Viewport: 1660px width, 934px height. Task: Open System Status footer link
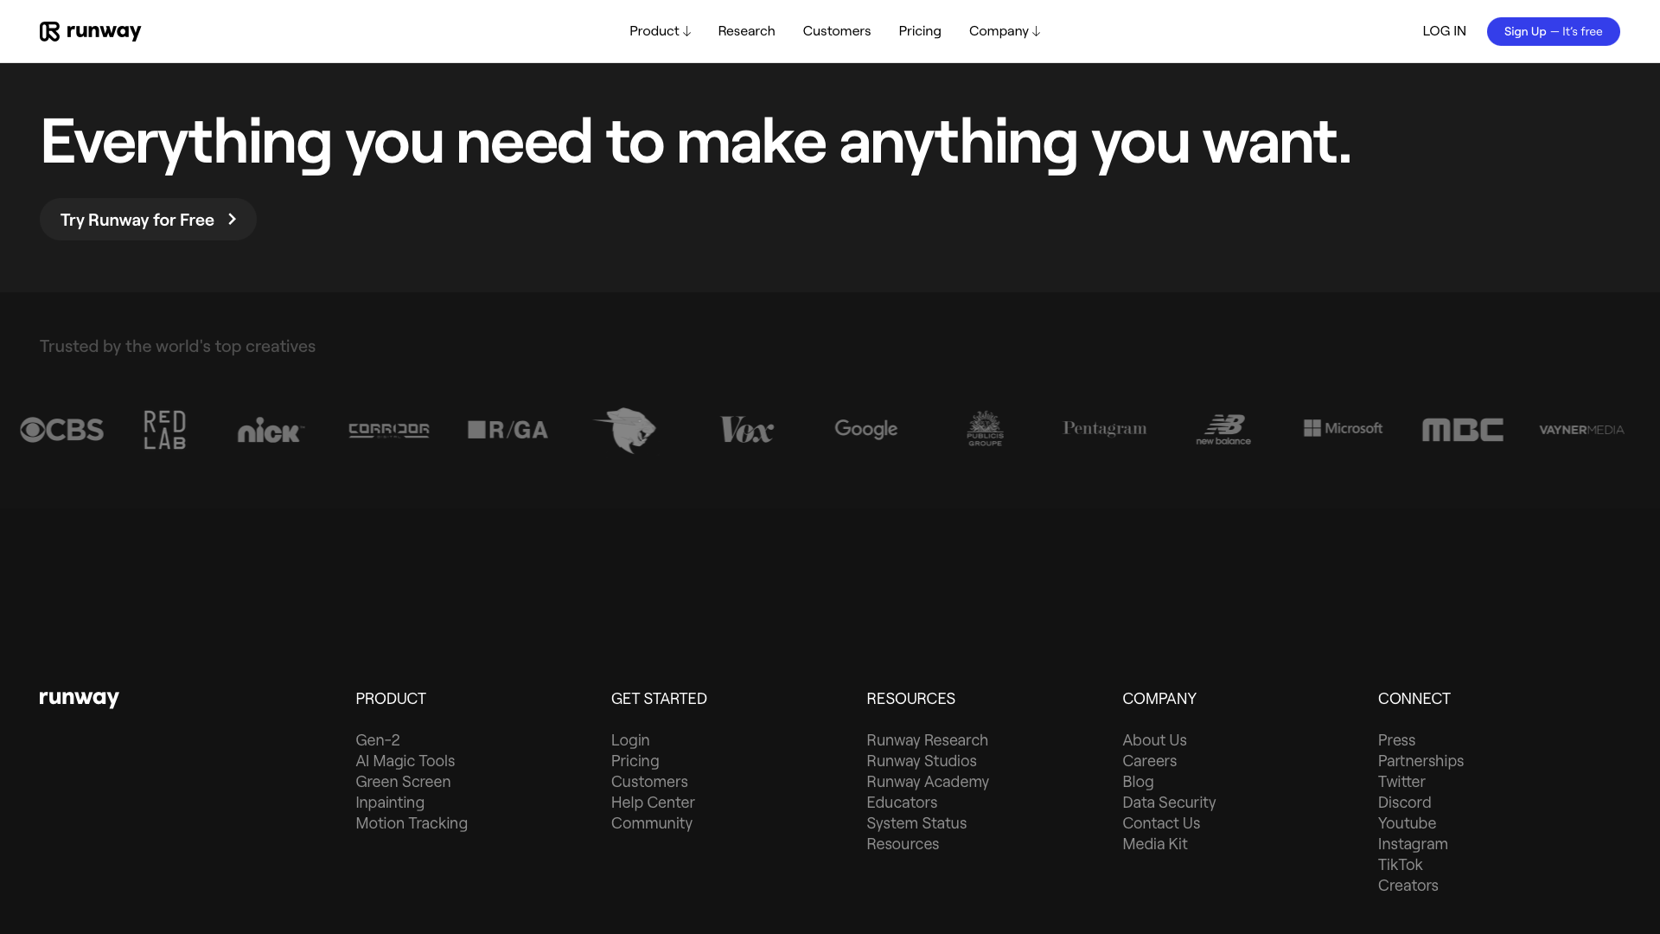click(916, 823)
